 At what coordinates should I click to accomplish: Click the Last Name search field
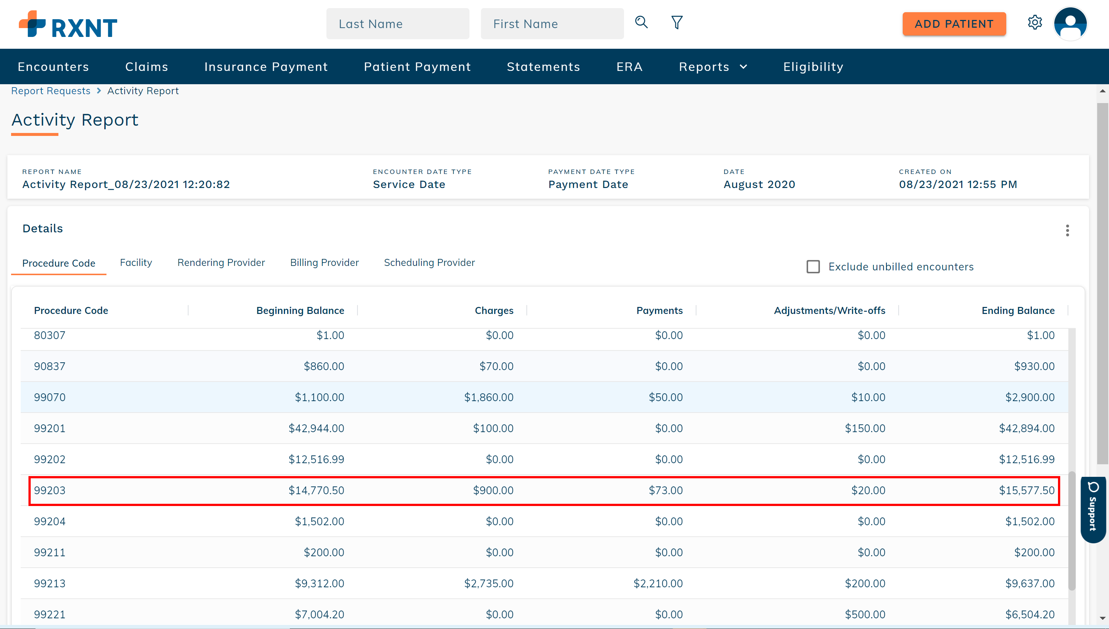point(398,24)
